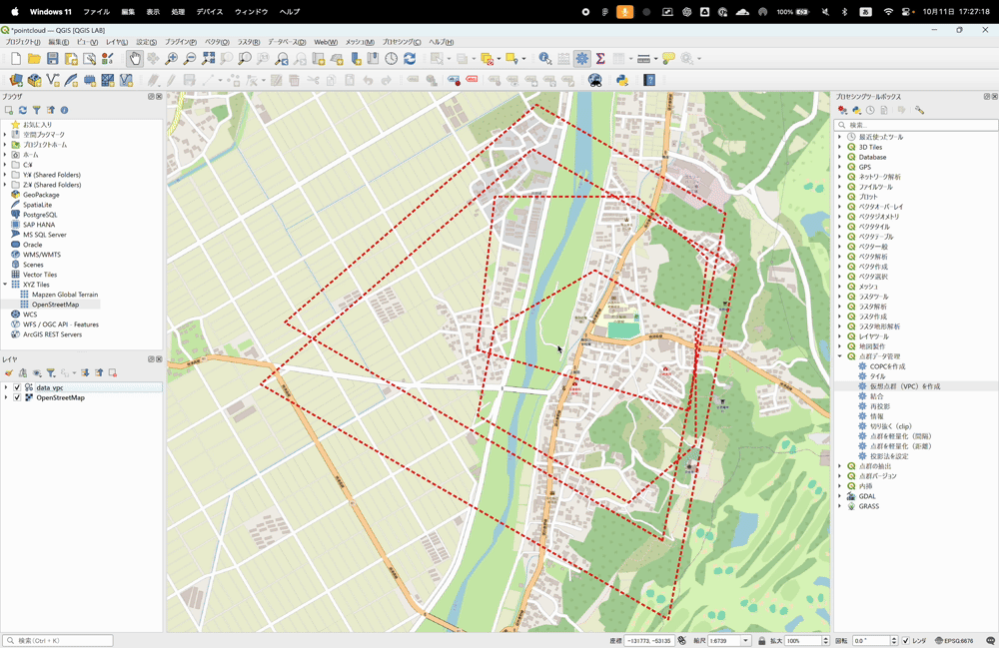The height and width of the screenshot is (648, 999).
Task: Click the Processing toolbox search field
Action: [x=916, y=125]
